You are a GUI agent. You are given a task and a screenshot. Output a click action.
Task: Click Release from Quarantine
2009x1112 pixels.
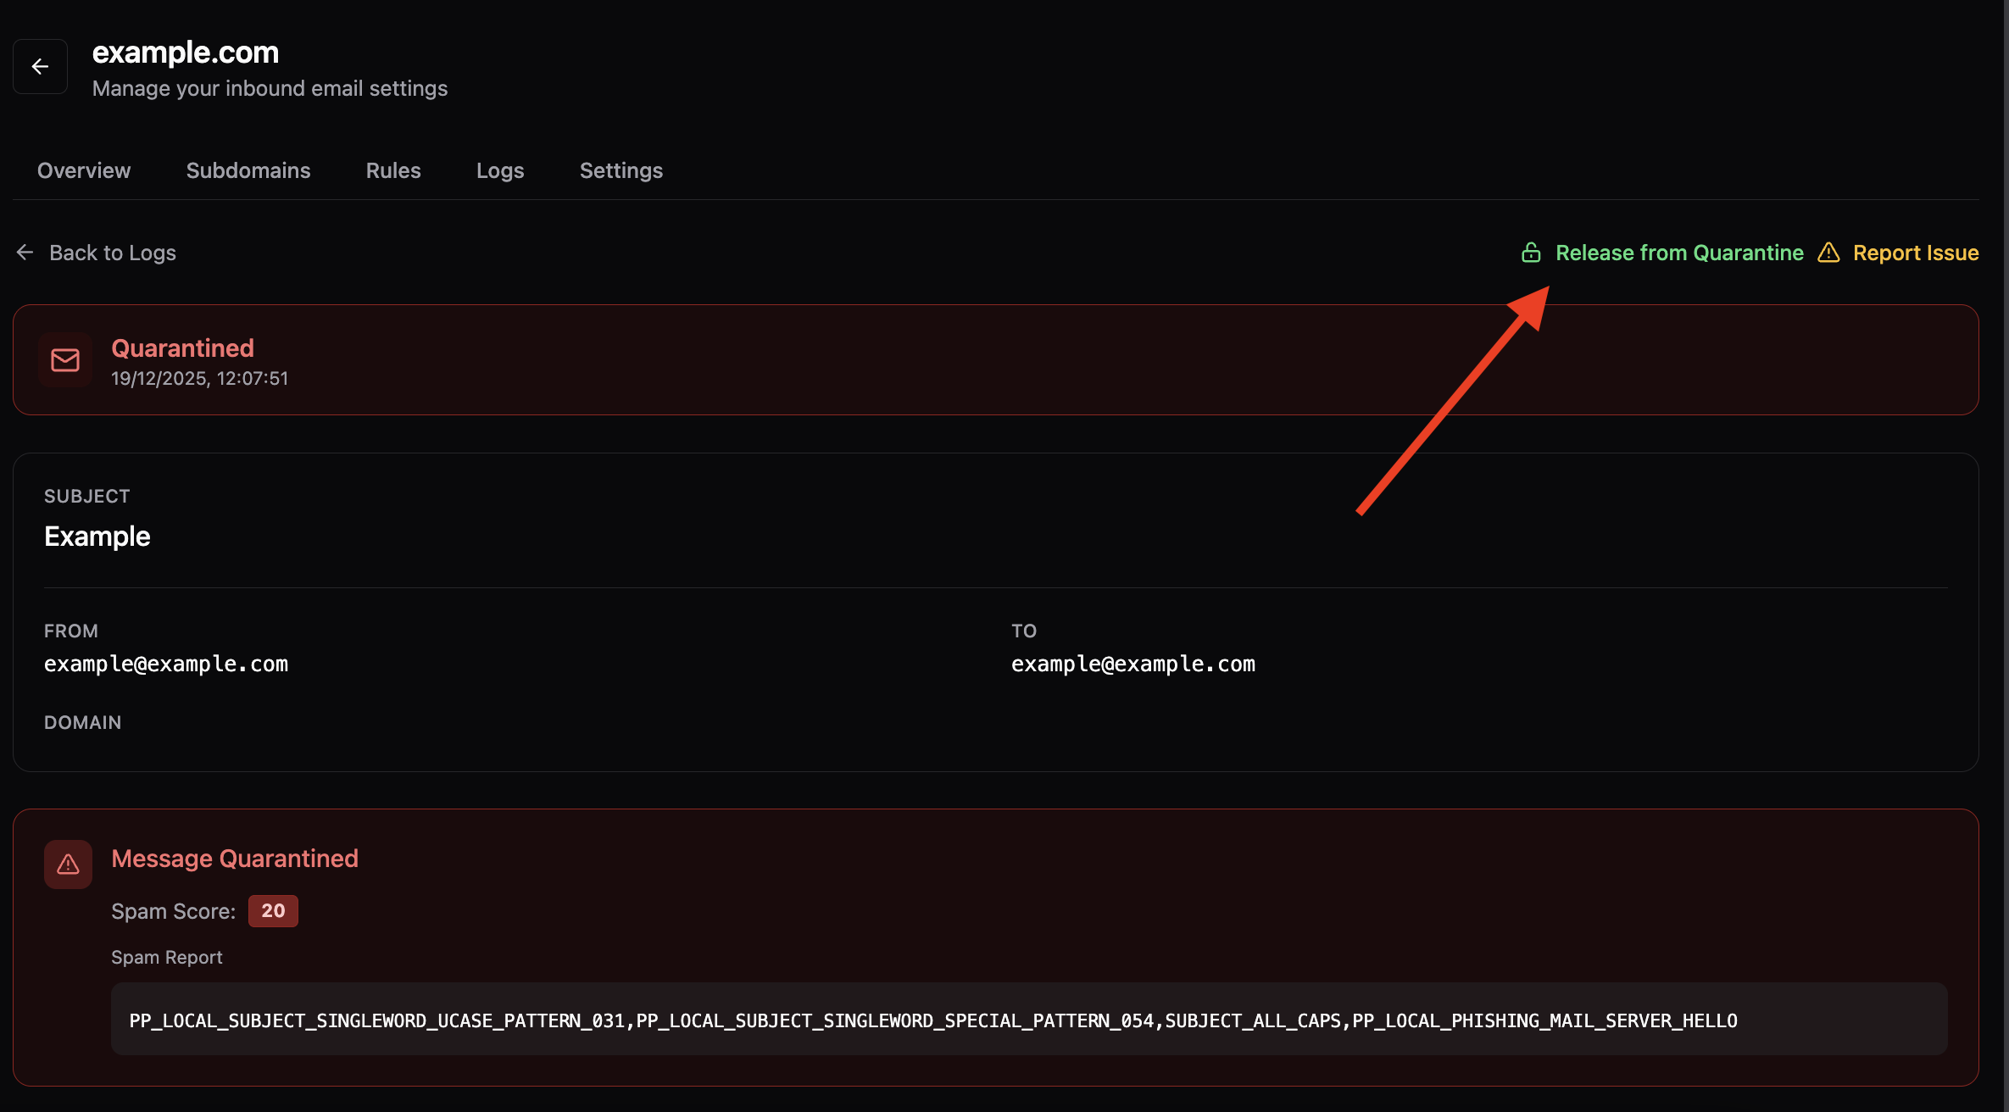click(1678, 253)
